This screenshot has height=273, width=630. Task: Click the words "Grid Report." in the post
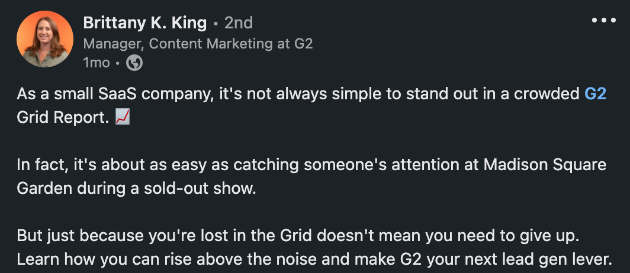point(63,117)
